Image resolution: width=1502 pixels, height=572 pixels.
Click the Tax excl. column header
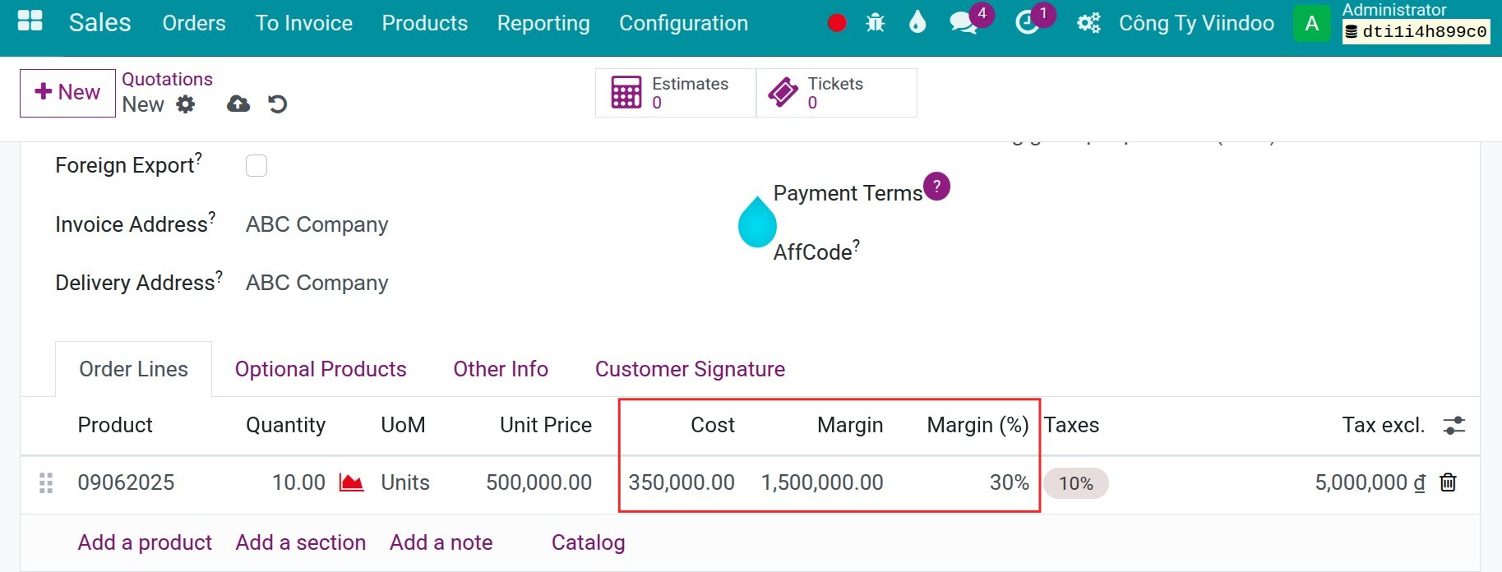[x=1384, y=425]
